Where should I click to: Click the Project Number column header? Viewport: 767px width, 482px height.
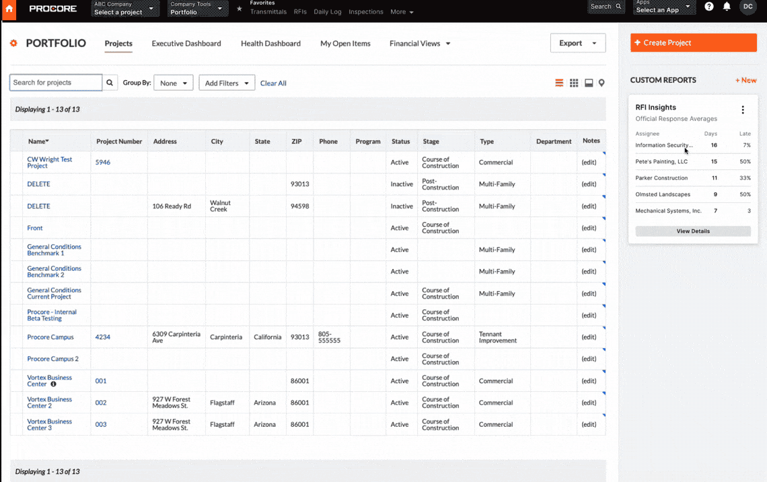119,141
